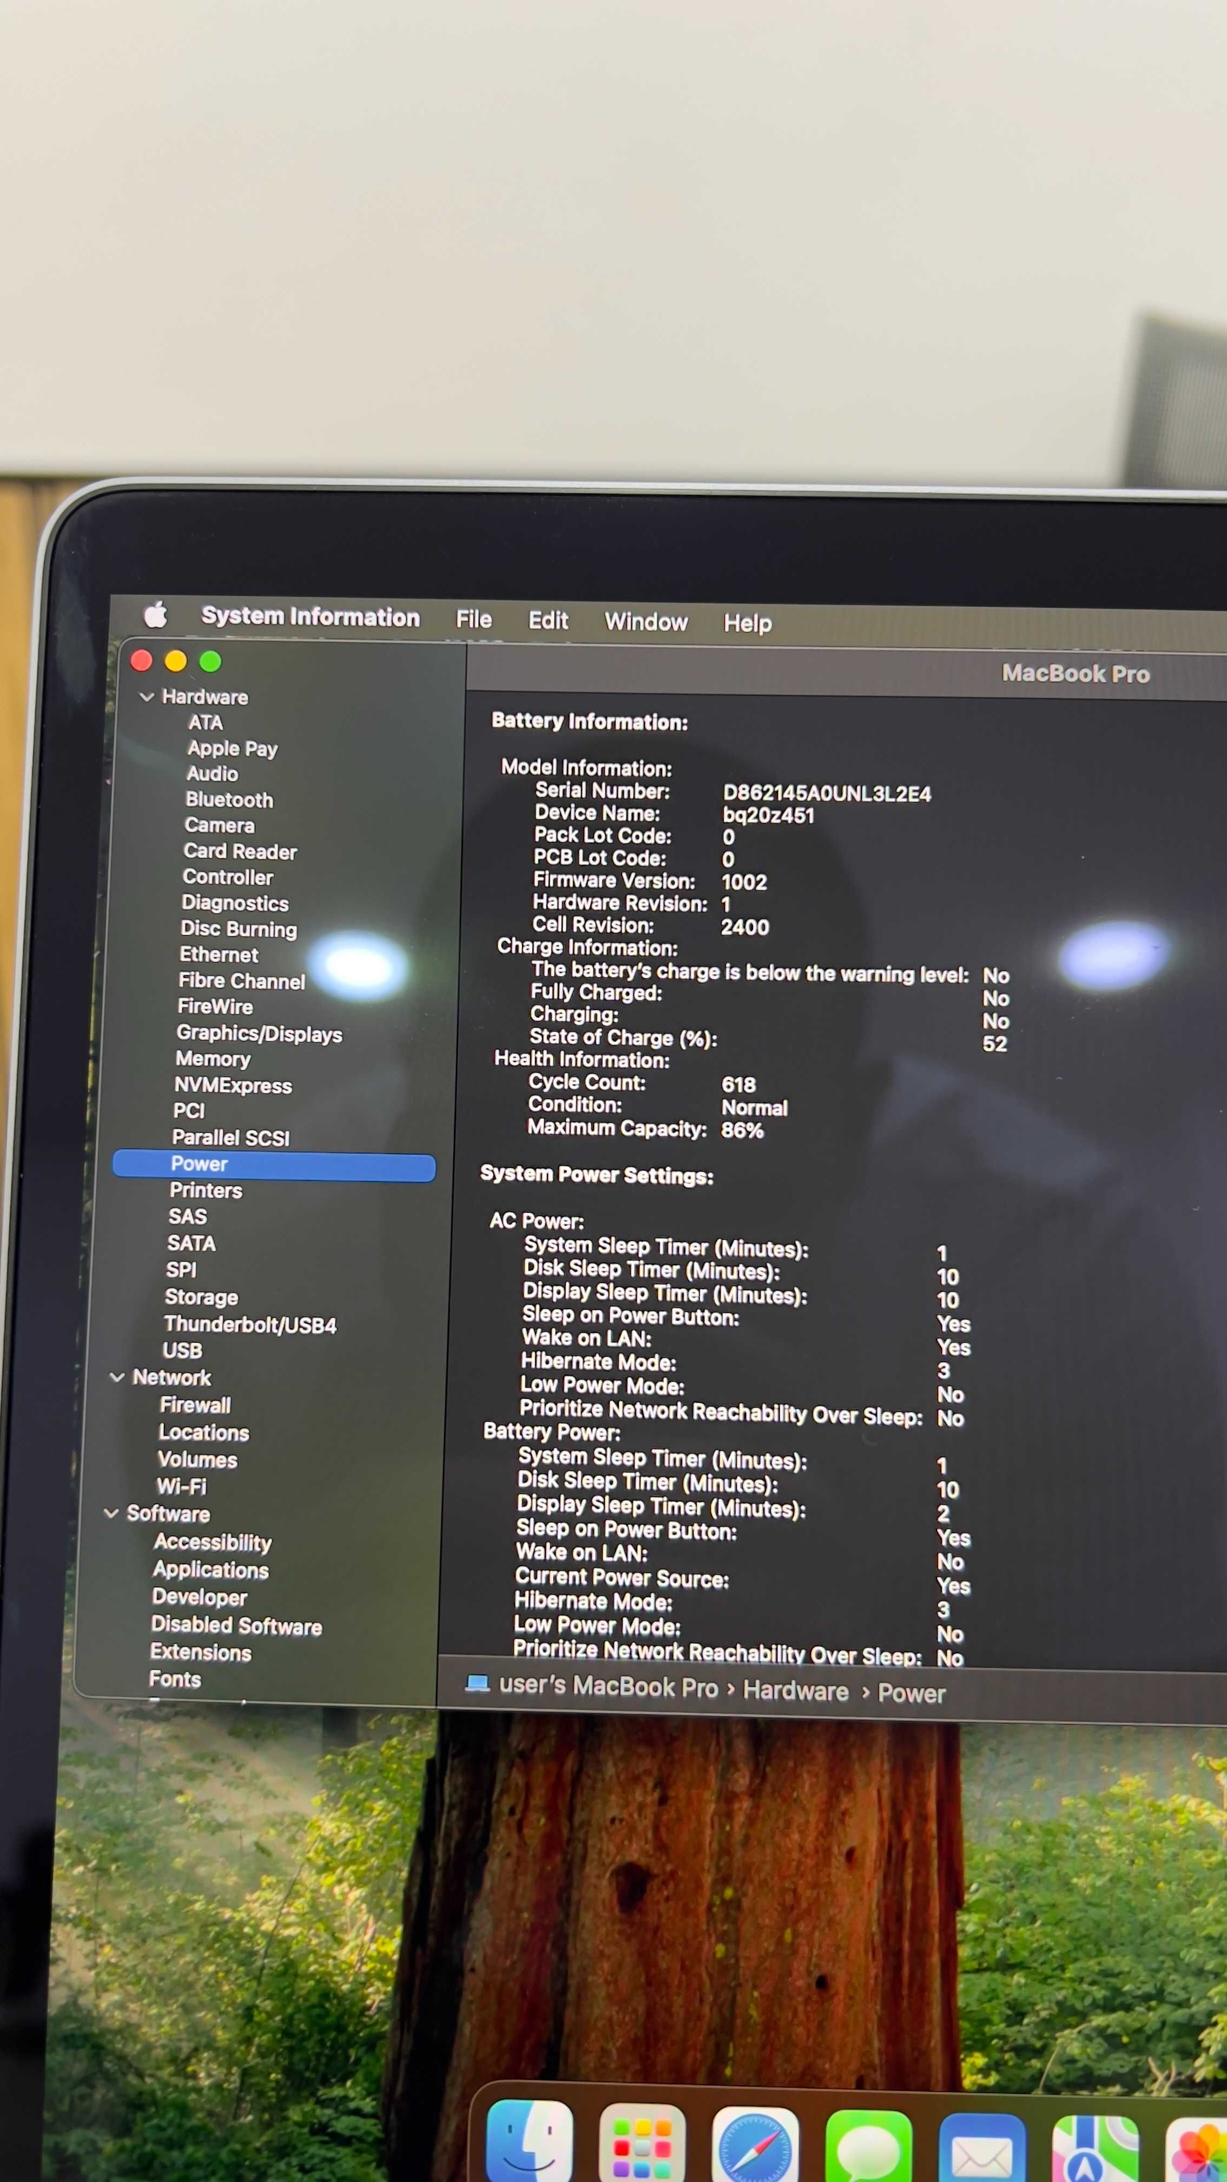Select Card Reader in the sidebar

click(x=241, y=851)
